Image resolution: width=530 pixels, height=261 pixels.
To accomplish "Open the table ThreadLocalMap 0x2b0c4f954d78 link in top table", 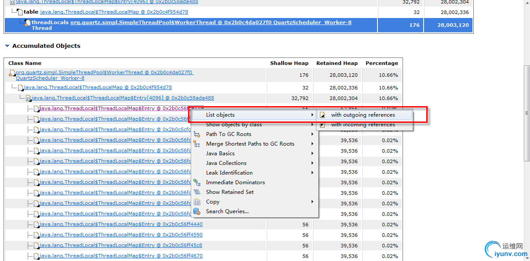I will 114,12.
